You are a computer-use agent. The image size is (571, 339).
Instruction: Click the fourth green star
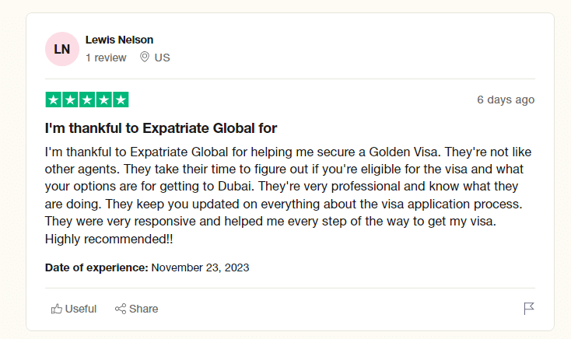click(103, 100)
